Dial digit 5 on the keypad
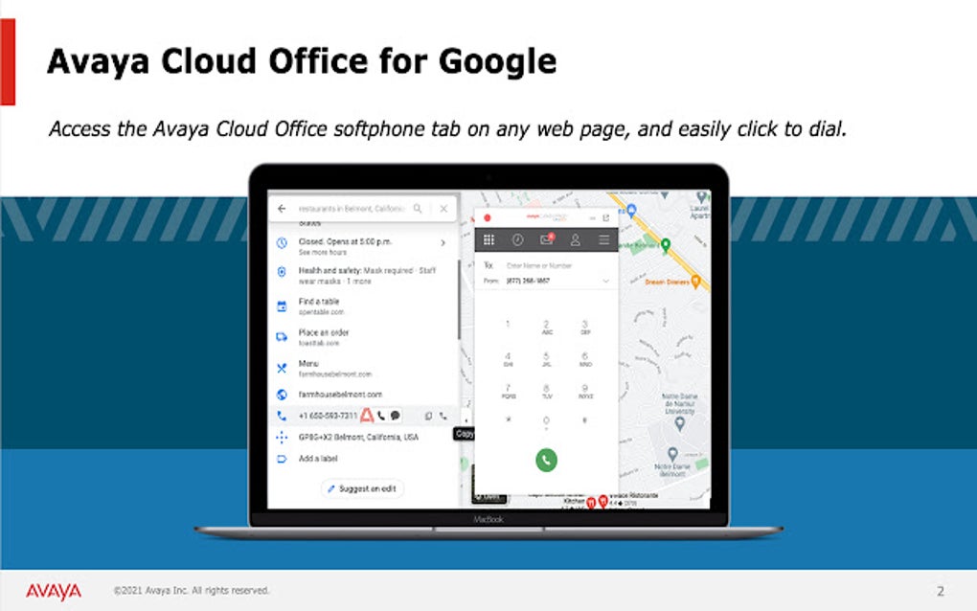 [546, 359]
